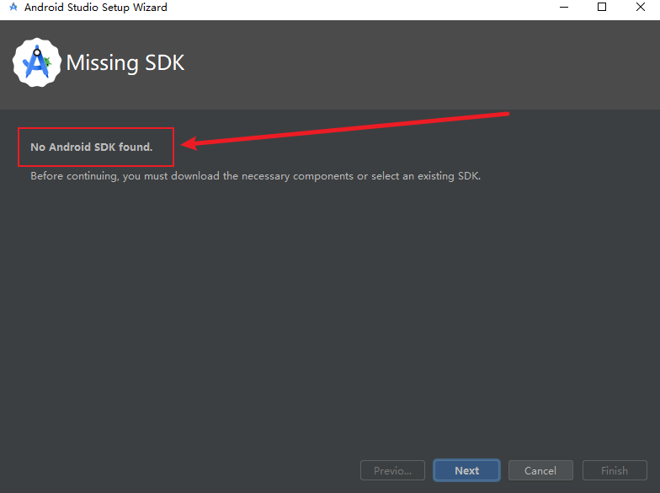Image resolution: width=660 pixels, height=493 pixels.
Task: Select the "No Android SDK found." message
Action: pyautogui.click(x=92, y=147)
